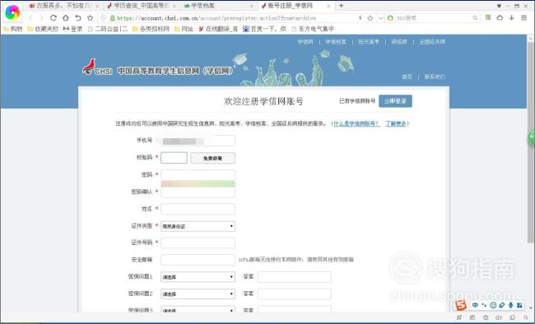Screen dimensions: 535x324
Task: Open the 在线翻译 bookmark
Action: coord(218,29)
